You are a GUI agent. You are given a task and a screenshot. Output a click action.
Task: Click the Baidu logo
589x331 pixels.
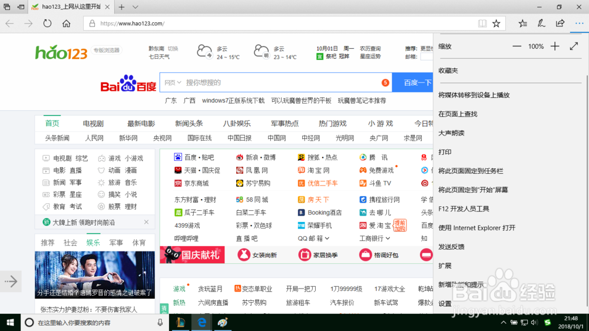[x=128, y=84]
